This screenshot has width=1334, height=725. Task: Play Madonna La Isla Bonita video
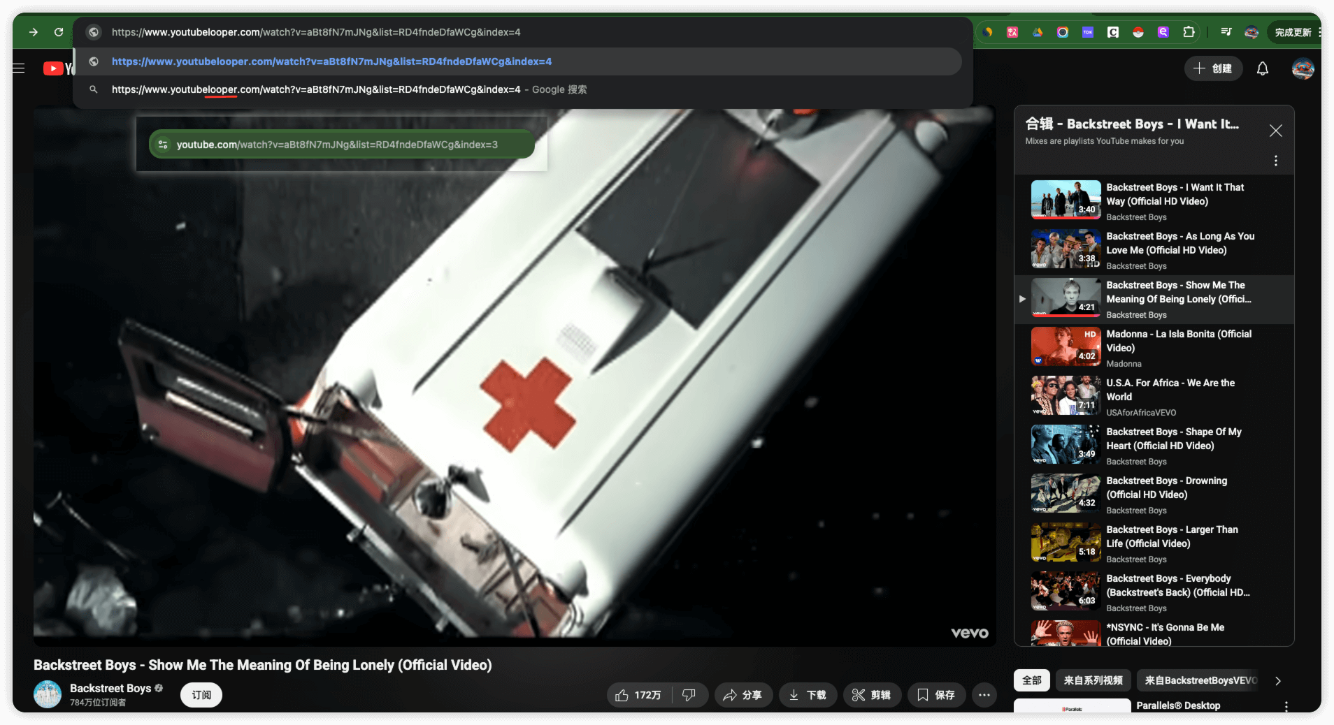pos(1154,348)
